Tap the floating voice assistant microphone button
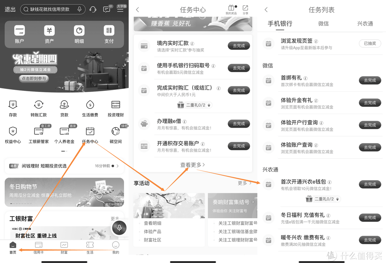The height and width of the screenshot is (265, 386). [119, 228]
